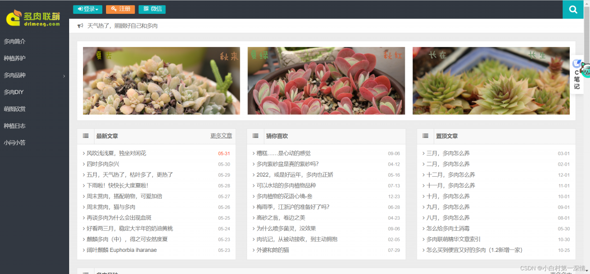The image size is (590, 274).
Task: Click list icon beside 猜你喜欢 heading
Action: pos(255,136)
